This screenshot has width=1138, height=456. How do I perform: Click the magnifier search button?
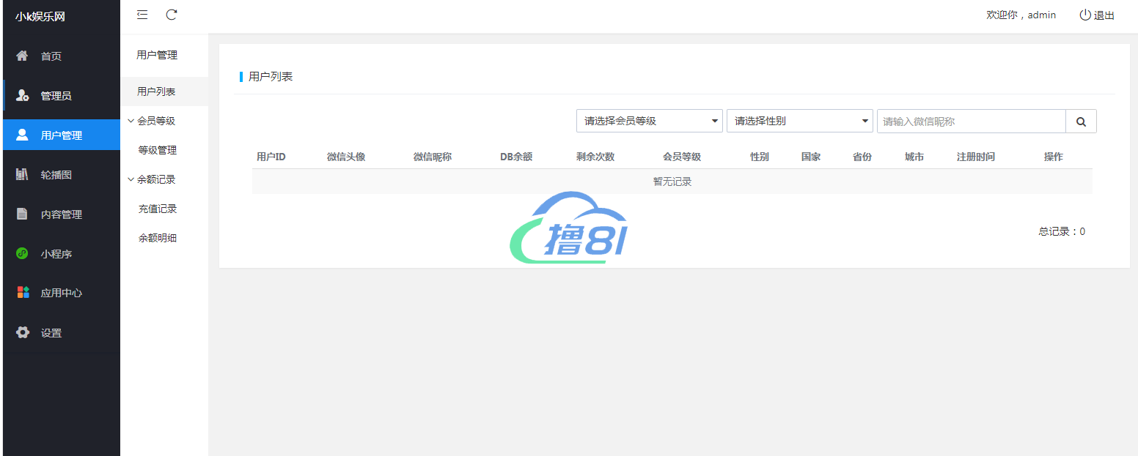(1081, 122)
